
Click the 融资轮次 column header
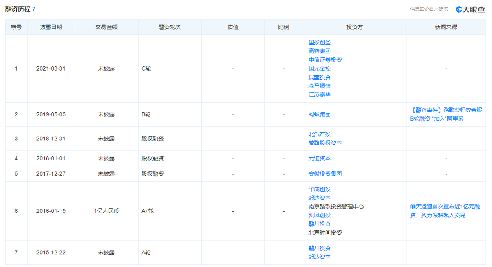click(x=170, y=27)
